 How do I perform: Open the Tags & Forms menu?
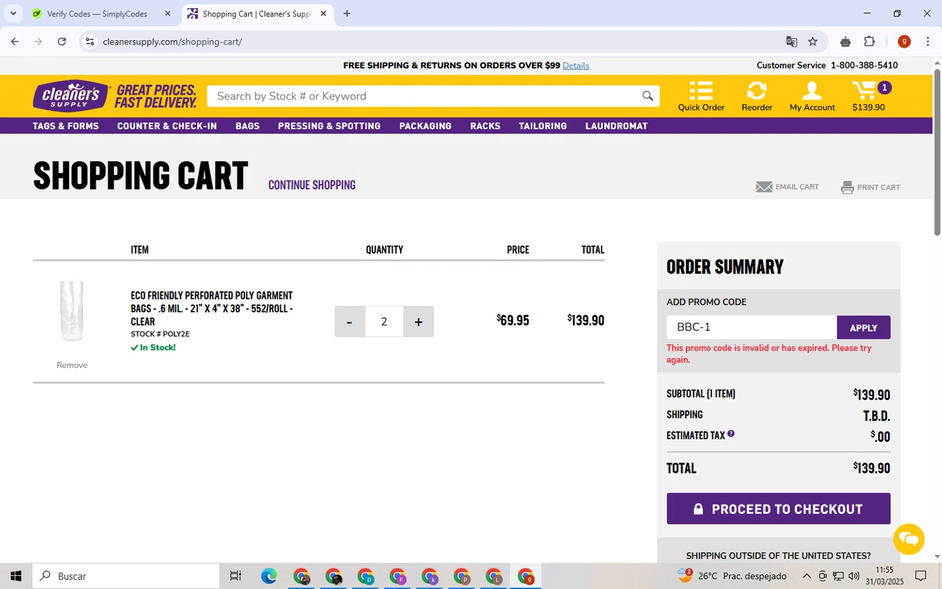(66, 126)
